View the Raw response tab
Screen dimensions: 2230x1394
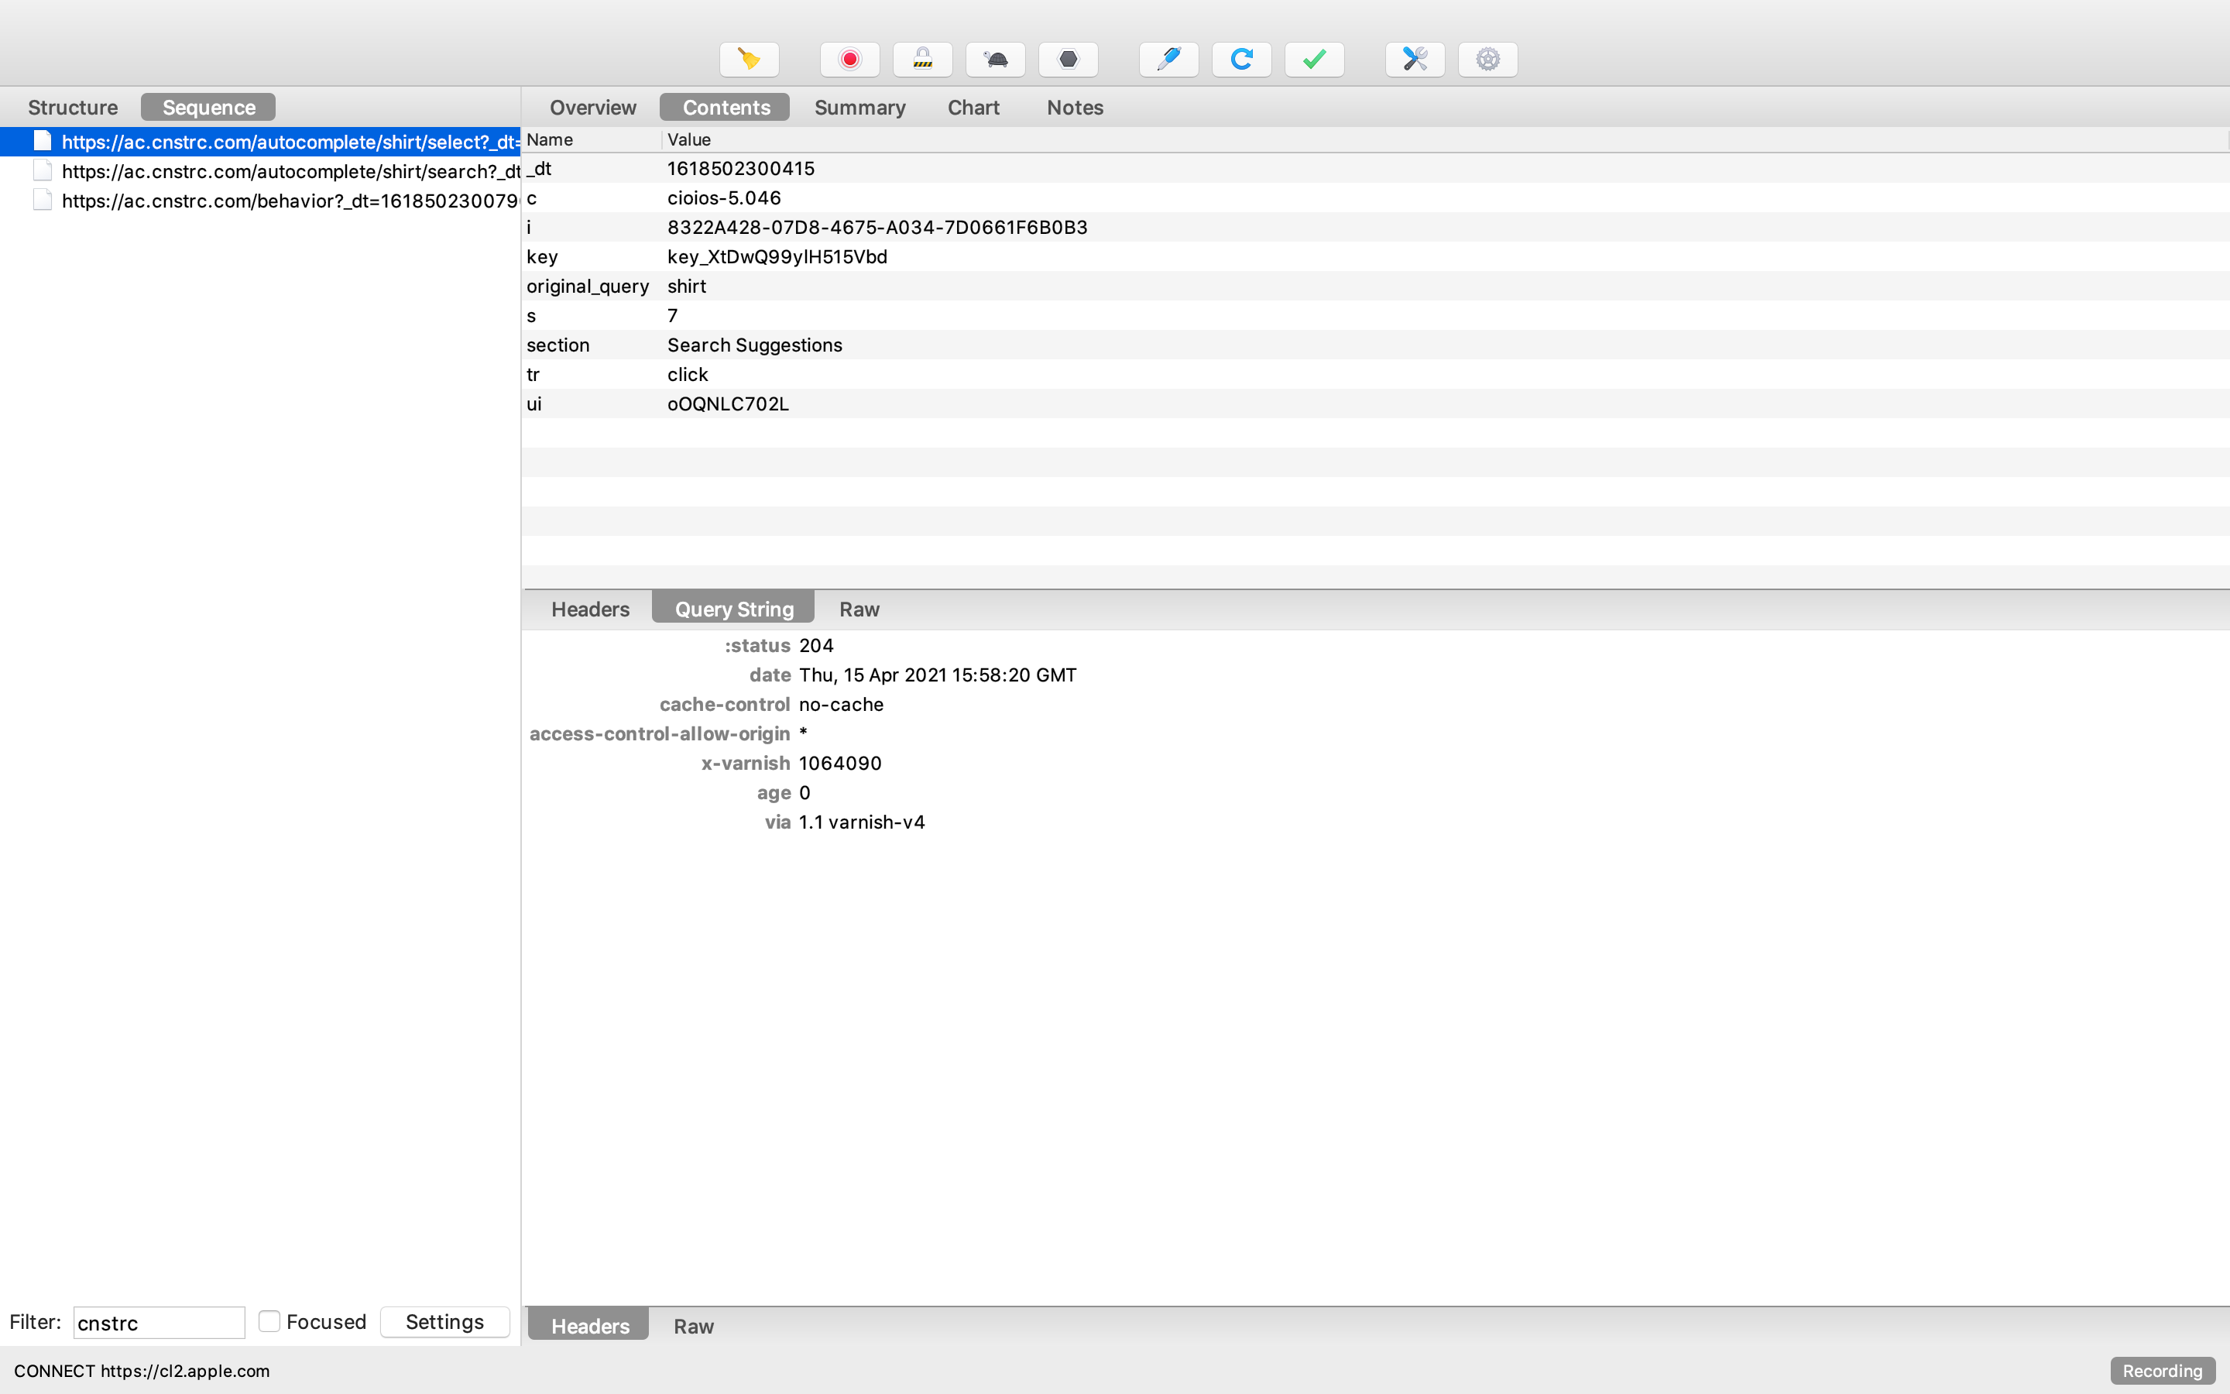click(x=693, y=1326)
